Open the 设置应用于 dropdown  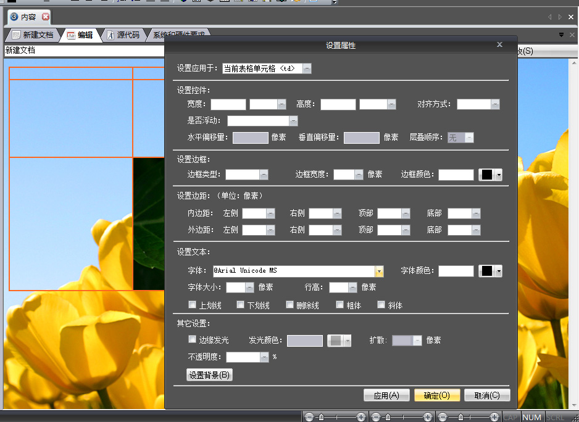[x=307, y=68]
